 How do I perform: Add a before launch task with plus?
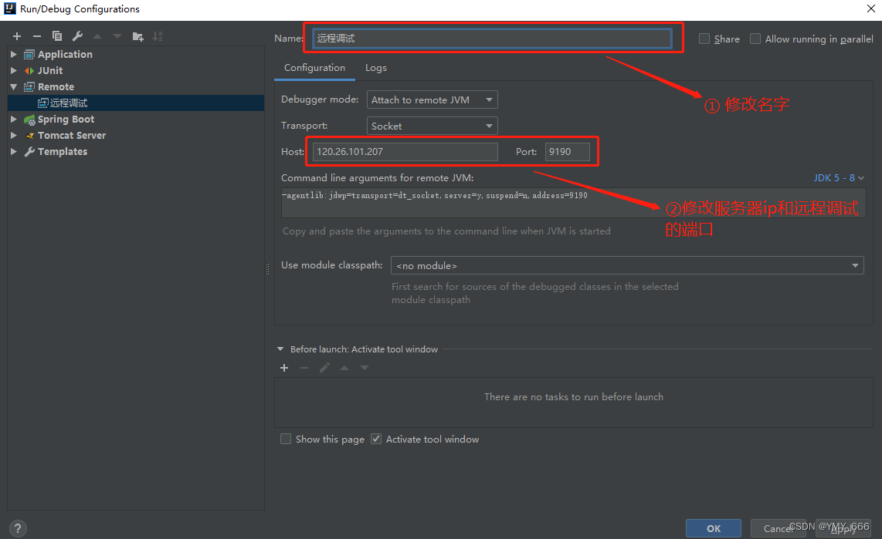point(284,368)
